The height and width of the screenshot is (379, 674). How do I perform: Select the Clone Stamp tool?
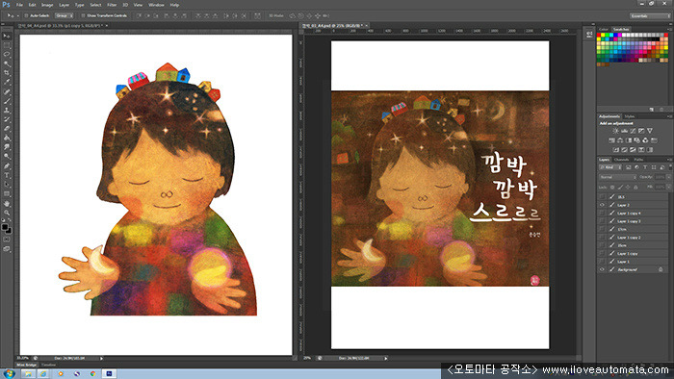tap(7, 111)
